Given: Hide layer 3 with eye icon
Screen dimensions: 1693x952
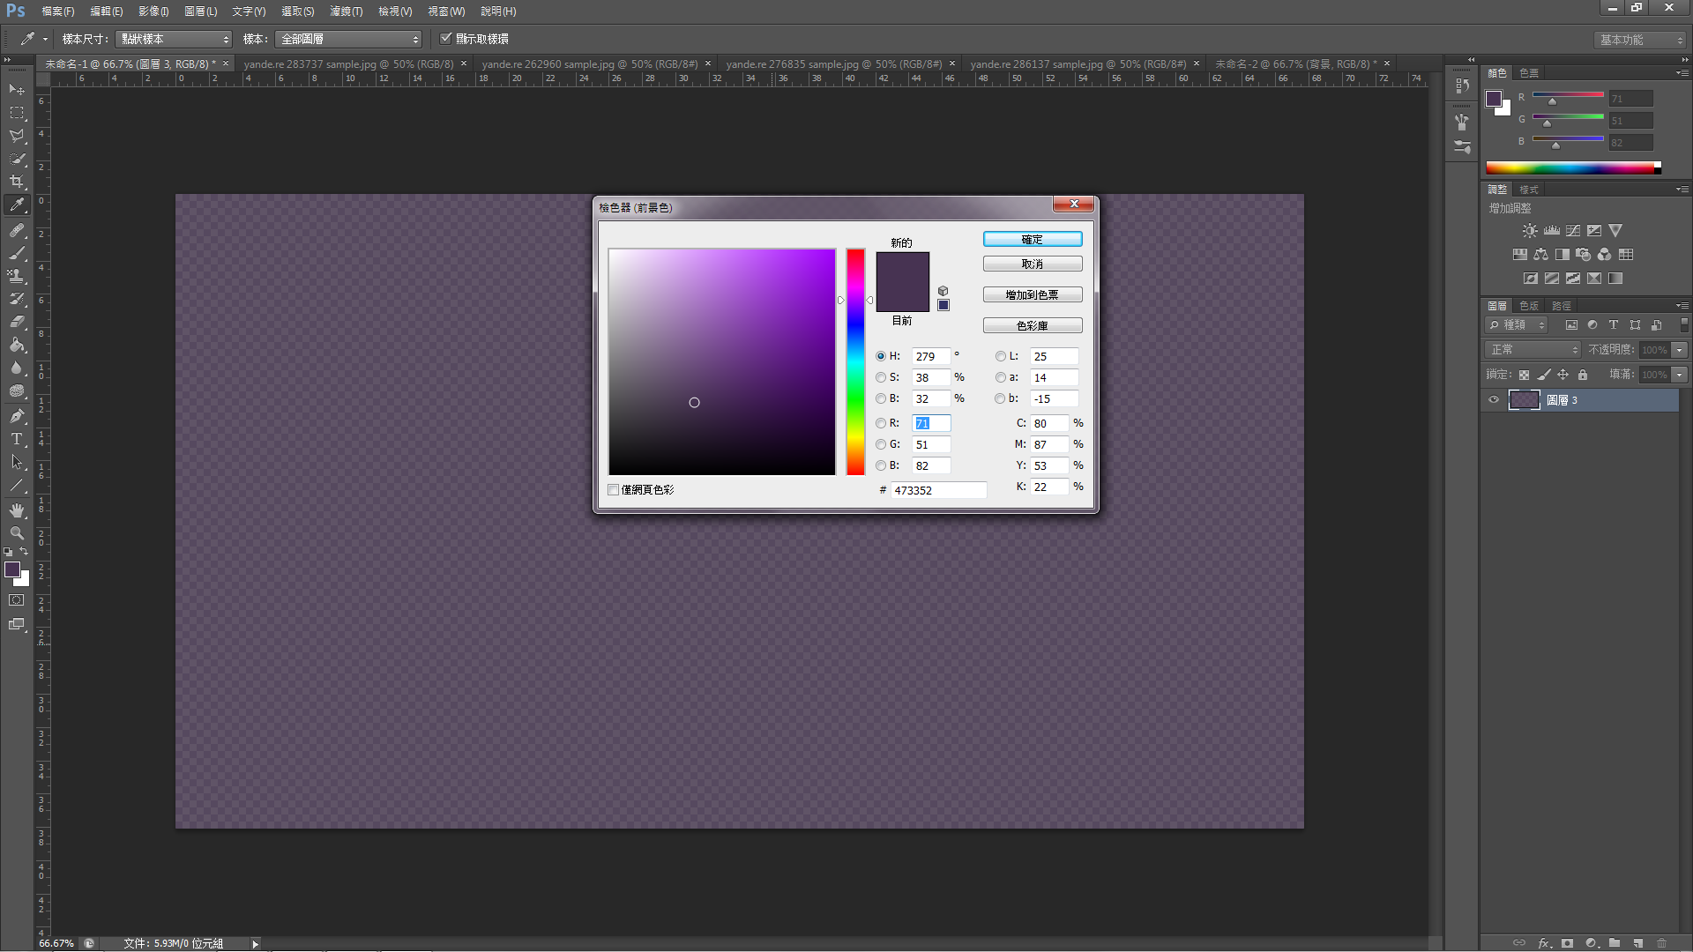Looking at the screenshot, I should [x=1494, y=400].
